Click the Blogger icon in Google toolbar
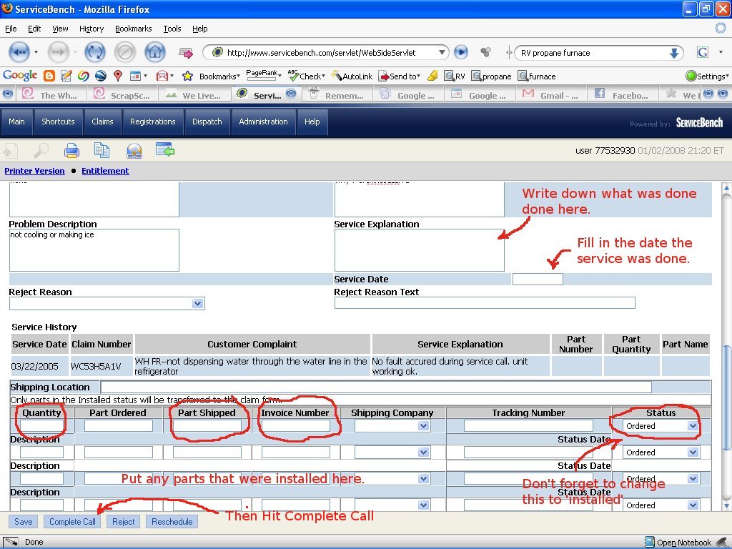The image size is (732, 549). [x=49, y=76]
